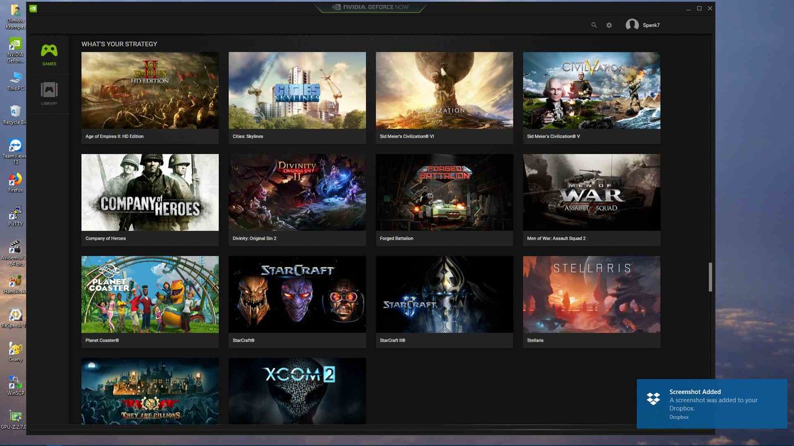
Task: Open StarCraft II game artwork
Action: click(x=444, y=294)
